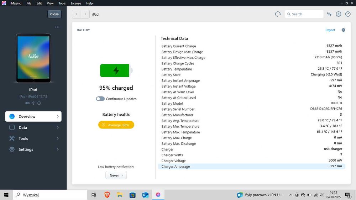Expand the Tools section chevron
Screen dimensions: 356x200
58,138
